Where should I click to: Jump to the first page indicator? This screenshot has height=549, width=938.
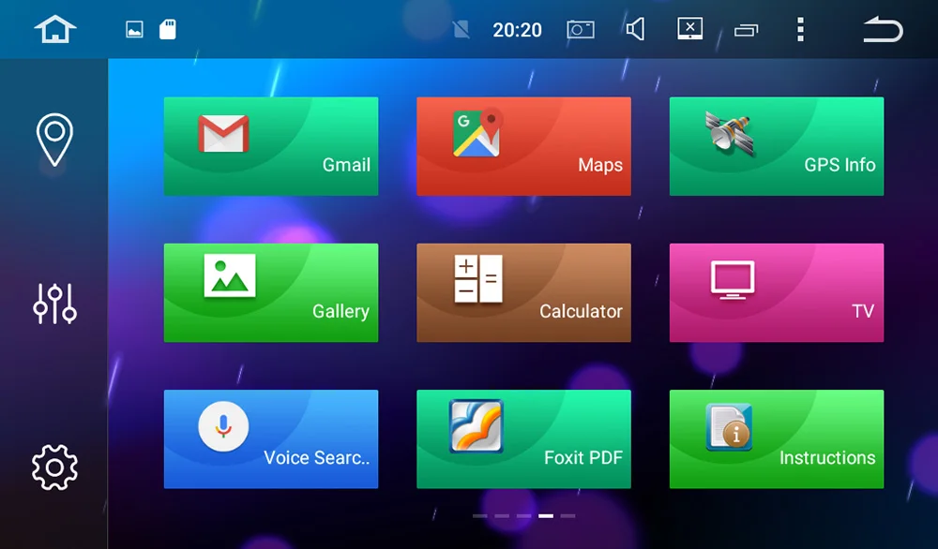pos(479,515)
